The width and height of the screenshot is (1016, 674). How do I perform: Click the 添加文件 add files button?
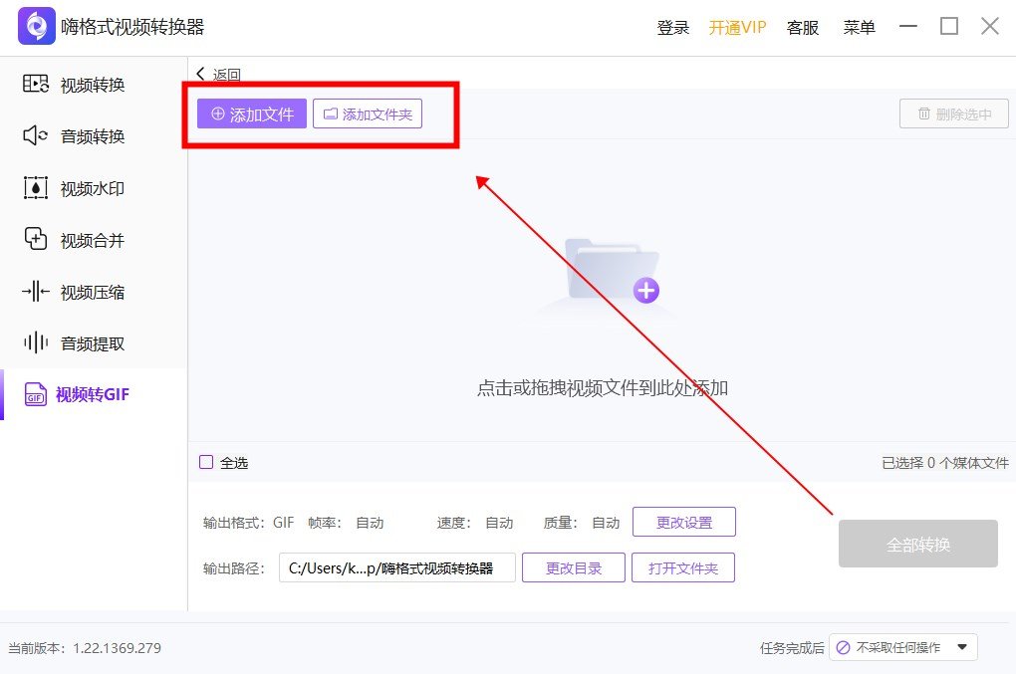pos(250,113)
